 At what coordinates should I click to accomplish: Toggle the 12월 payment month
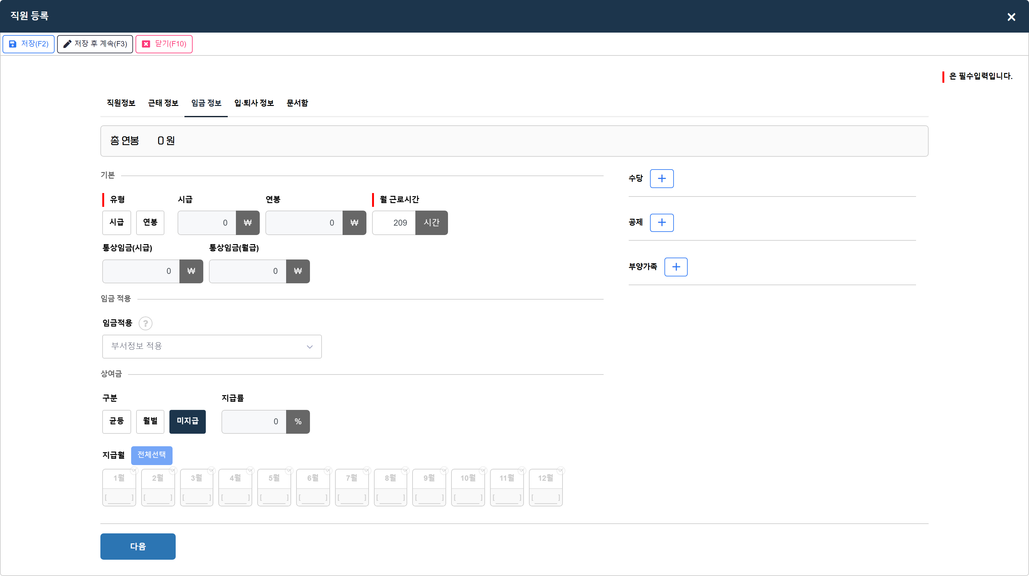click(546, 478)
